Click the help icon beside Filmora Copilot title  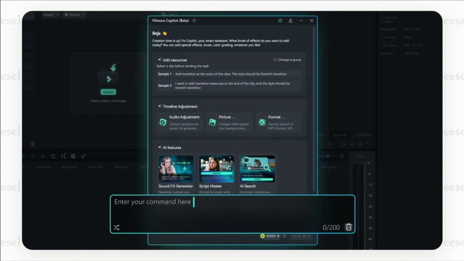[194, 21]
